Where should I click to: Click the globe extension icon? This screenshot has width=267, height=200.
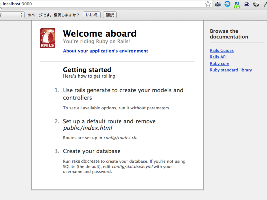pos(256,4)
